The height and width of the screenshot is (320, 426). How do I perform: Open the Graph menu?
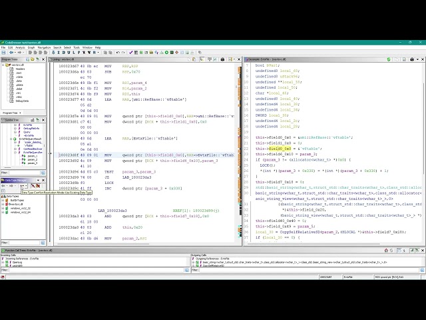tap(31, 47)
